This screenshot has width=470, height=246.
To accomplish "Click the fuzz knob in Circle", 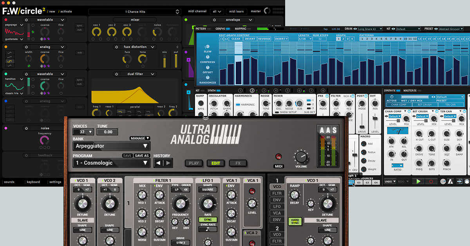I will tap(127, 59).
